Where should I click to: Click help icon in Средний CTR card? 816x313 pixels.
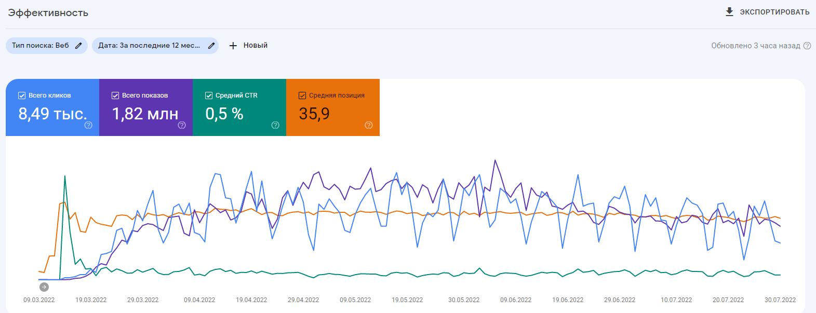[275, 125]
